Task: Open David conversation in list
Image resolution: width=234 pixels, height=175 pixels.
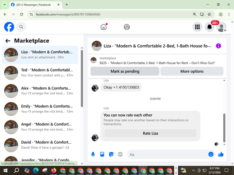Action: click(40, 145)
